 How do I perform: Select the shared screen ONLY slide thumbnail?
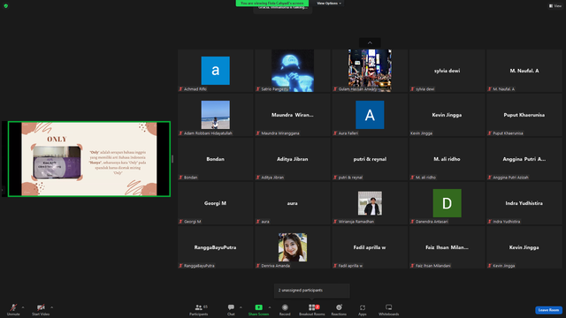[89, 159]
